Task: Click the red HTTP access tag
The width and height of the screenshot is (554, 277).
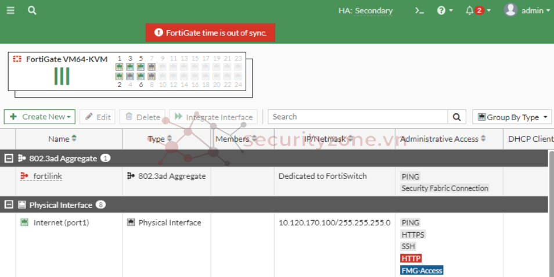Action: [x=411, y=258]
